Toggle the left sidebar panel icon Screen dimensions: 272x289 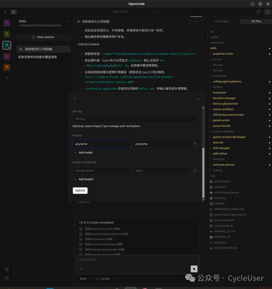[x=14, y=12]
